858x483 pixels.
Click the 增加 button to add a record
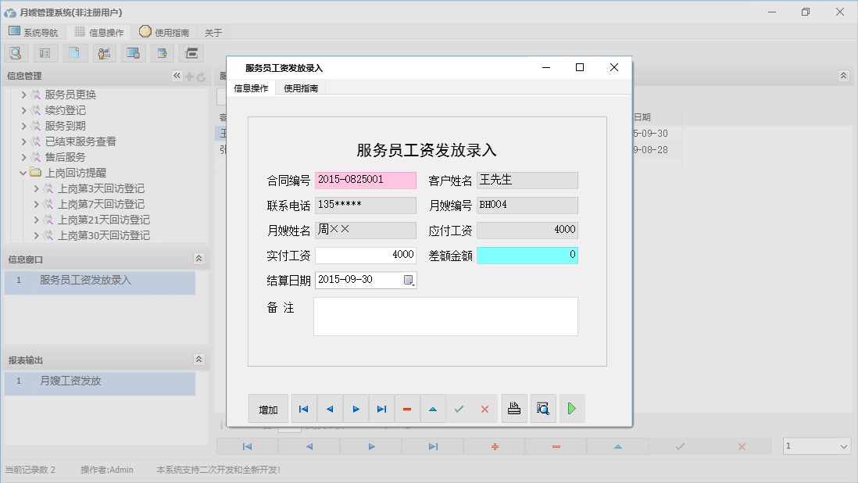[268, 408]
